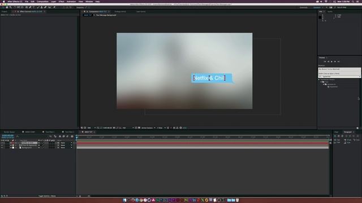Jump to last frame in Preview panel
Screen dimensions: 362x203
tap(339, 61)
